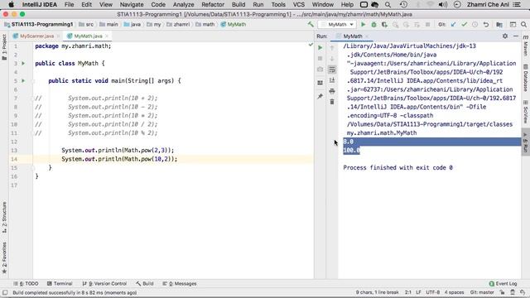Print the Run console output

click(x=332, y=91)
